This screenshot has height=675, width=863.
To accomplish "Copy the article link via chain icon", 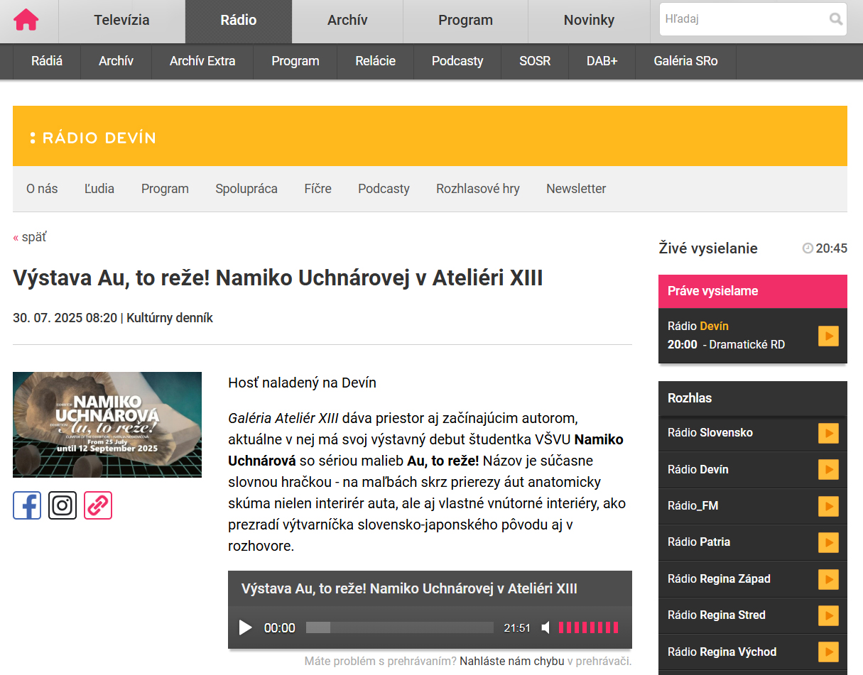I will (98, 505).
